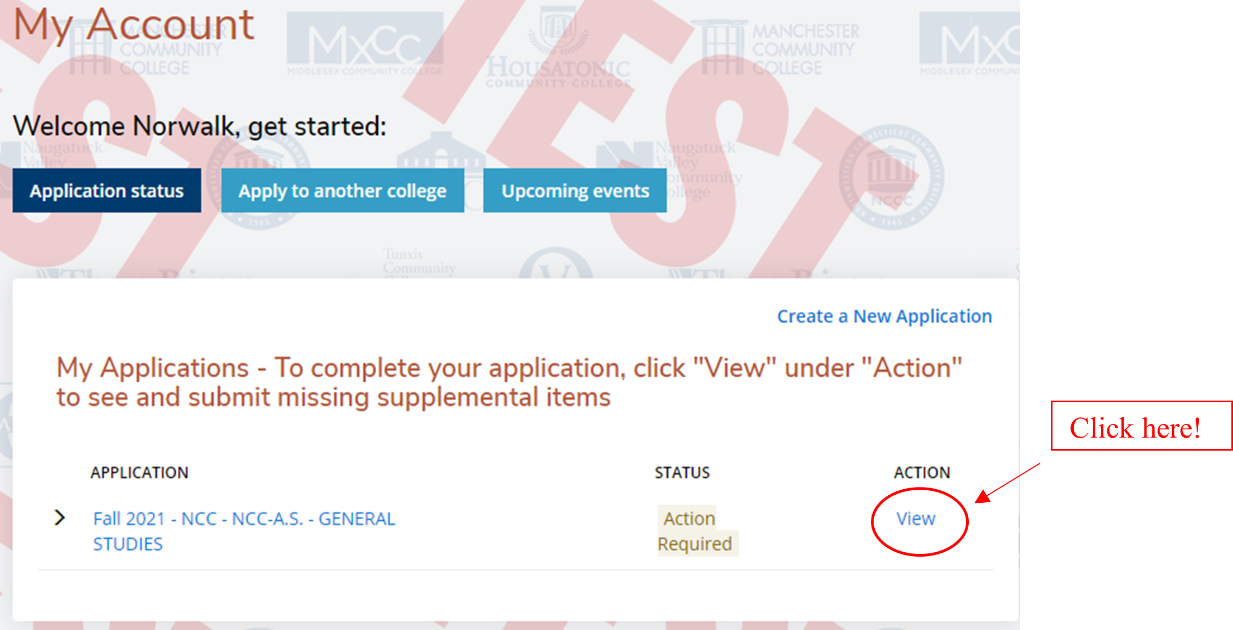Viewport: 1233px width, 630px height.
Task: Click the View action link
Action: (916, 519)
